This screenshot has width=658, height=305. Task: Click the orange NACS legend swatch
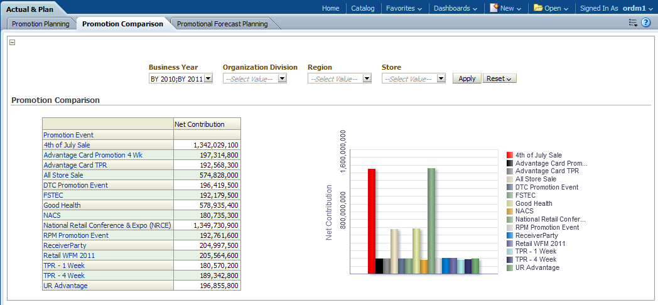click(x=510, y=211)
